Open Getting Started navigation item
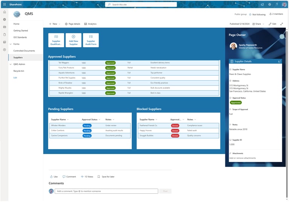The height and width of the screenshot is (202, 289). pos(21,31)
